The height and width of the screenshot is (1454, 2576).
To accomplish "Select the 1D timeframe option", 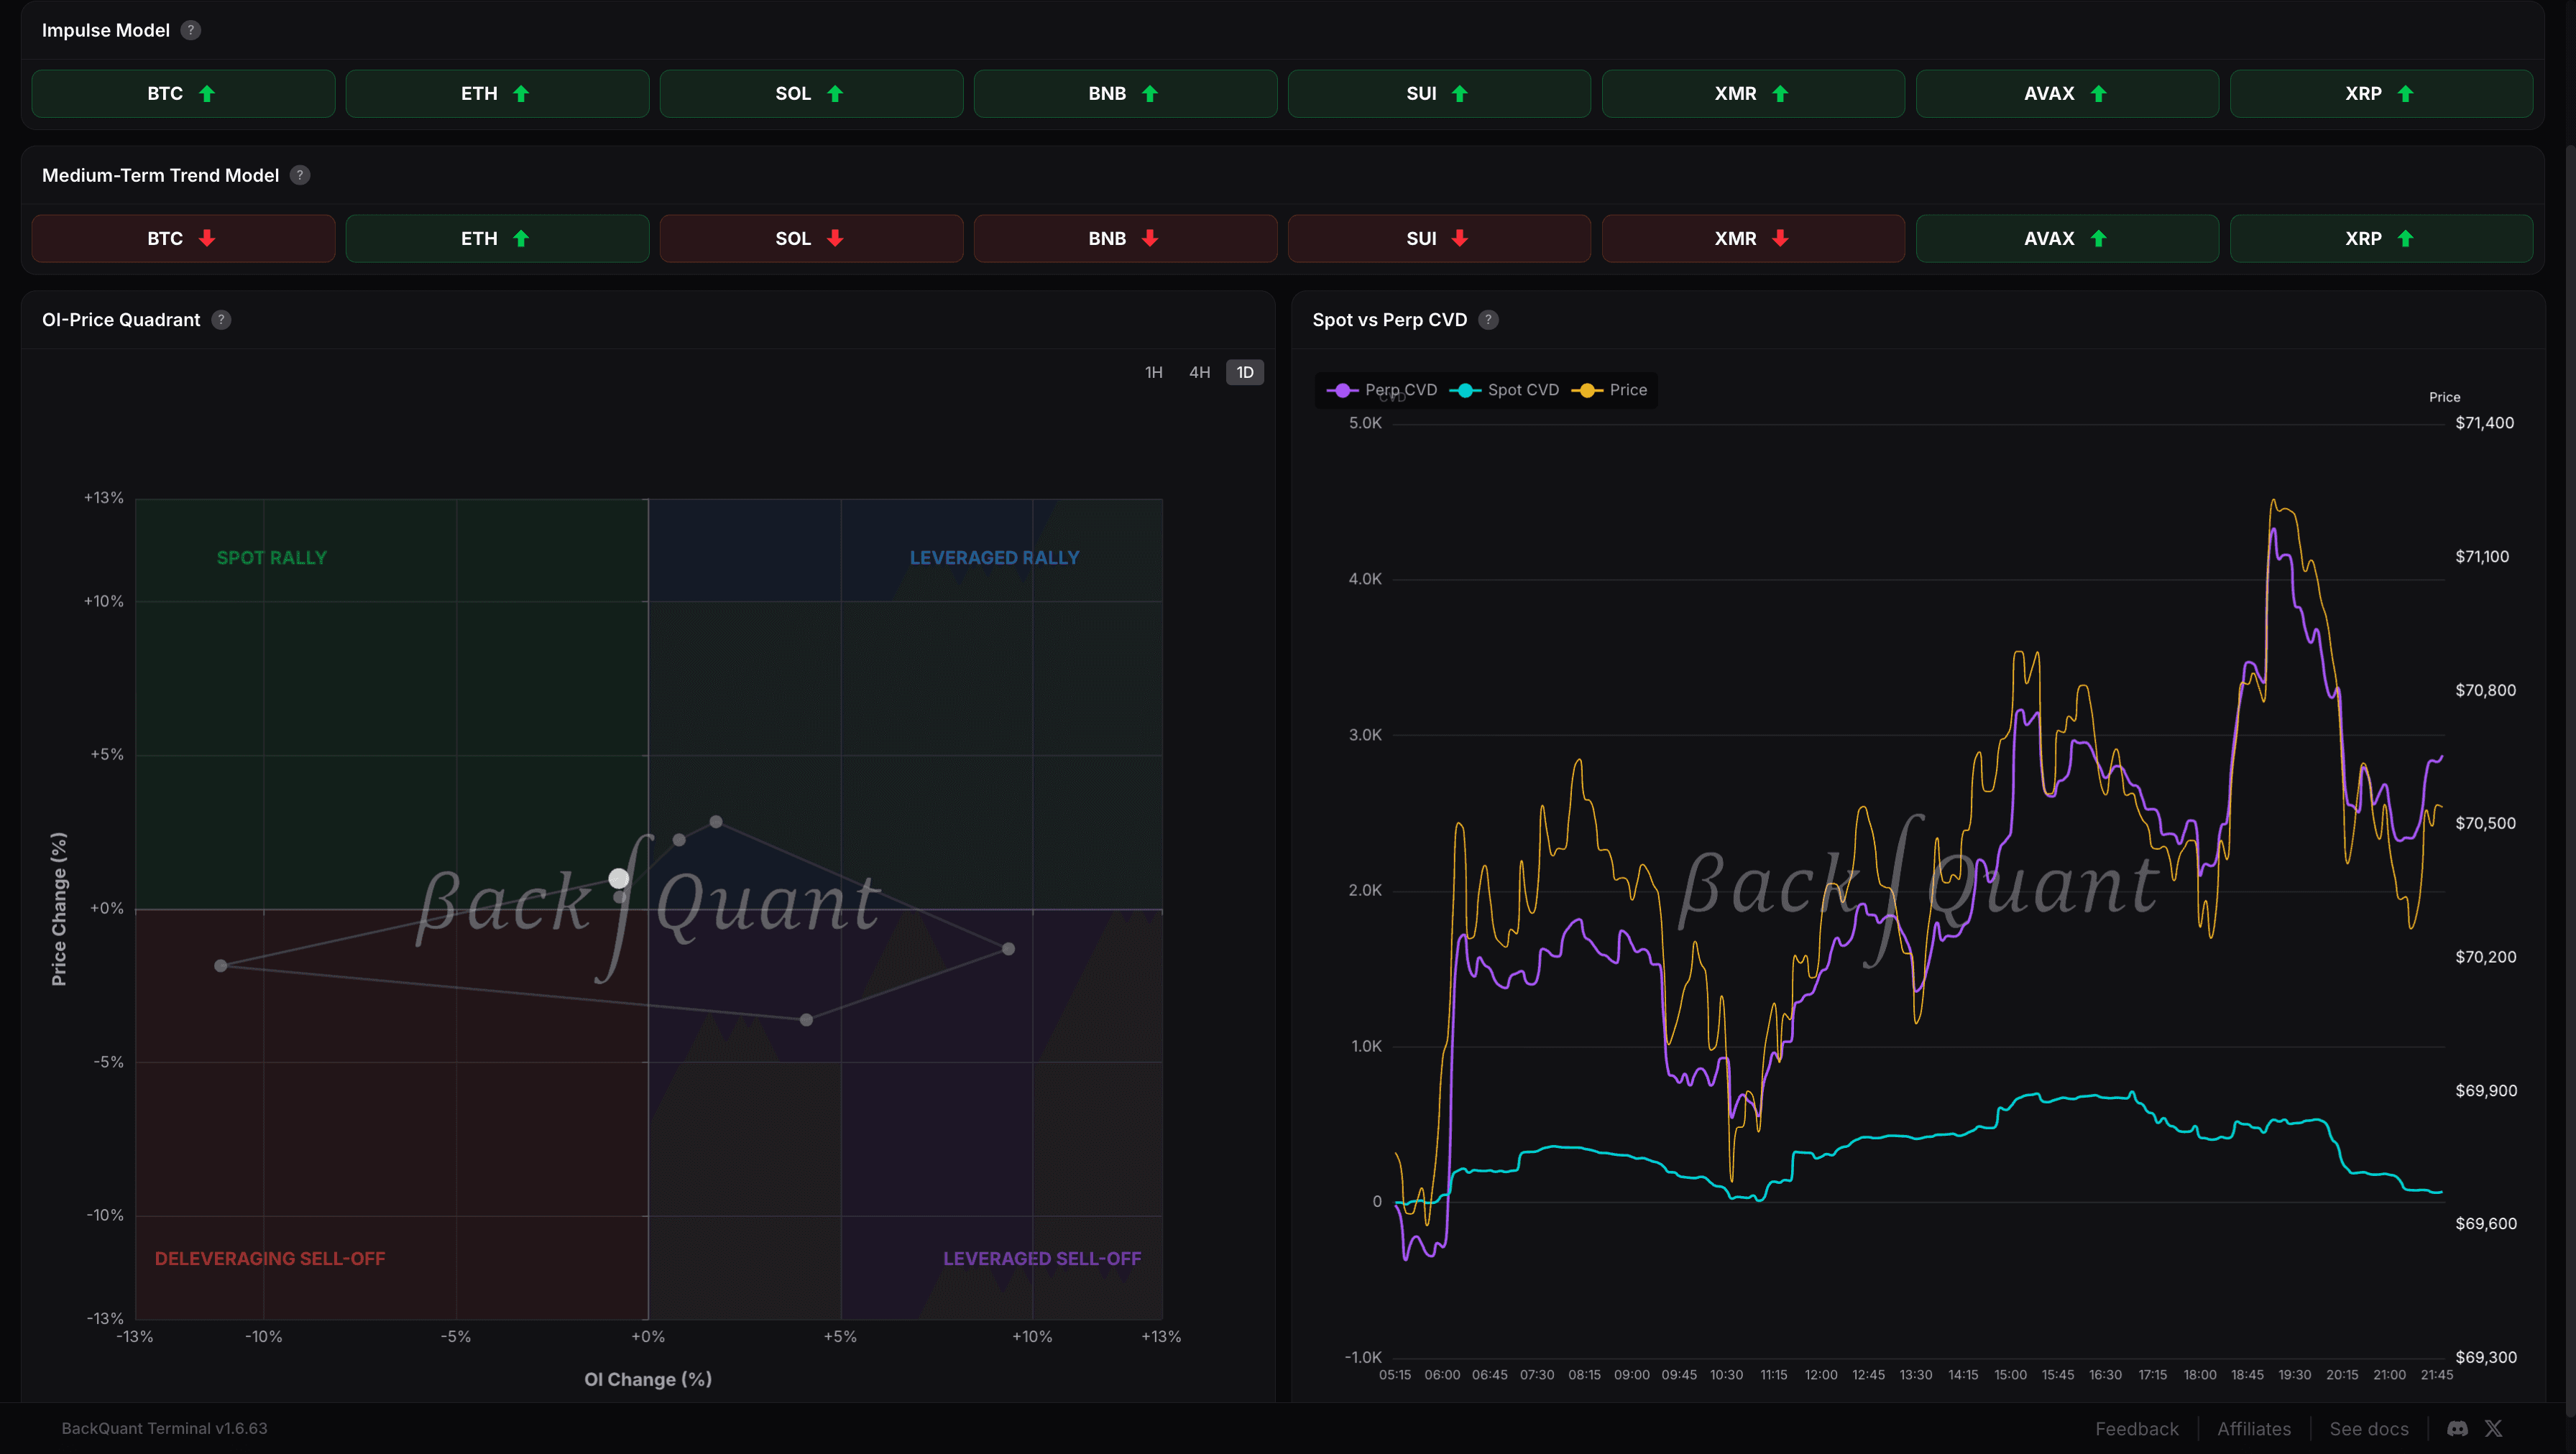I will 1244,371.
